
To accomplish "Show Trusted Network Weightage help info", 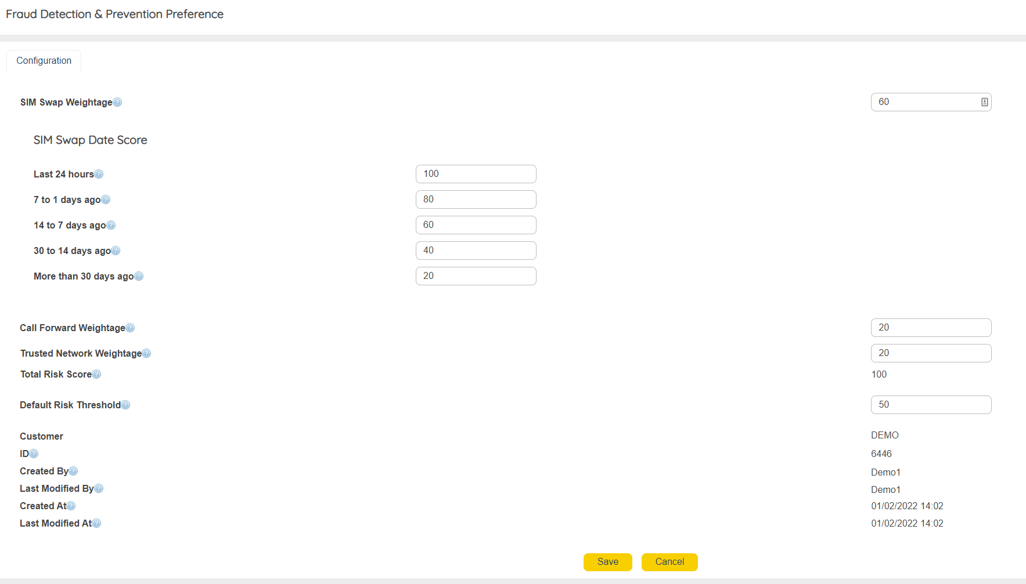I will coord(146,353).
